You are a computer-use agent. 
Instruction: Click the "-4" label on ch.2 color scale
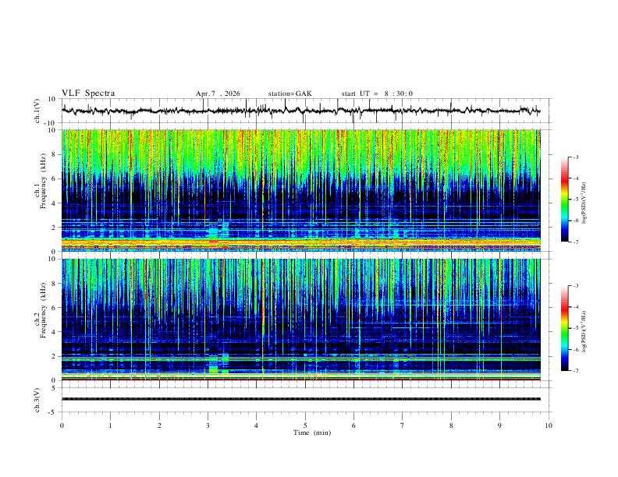pyautogui.click(x=575, y=307)
